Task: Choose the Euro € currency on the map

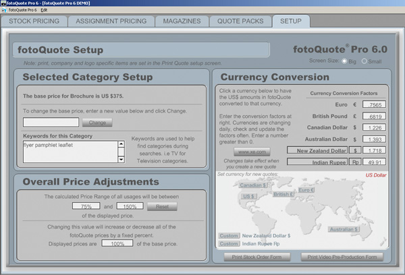Action: coord(307,191)
